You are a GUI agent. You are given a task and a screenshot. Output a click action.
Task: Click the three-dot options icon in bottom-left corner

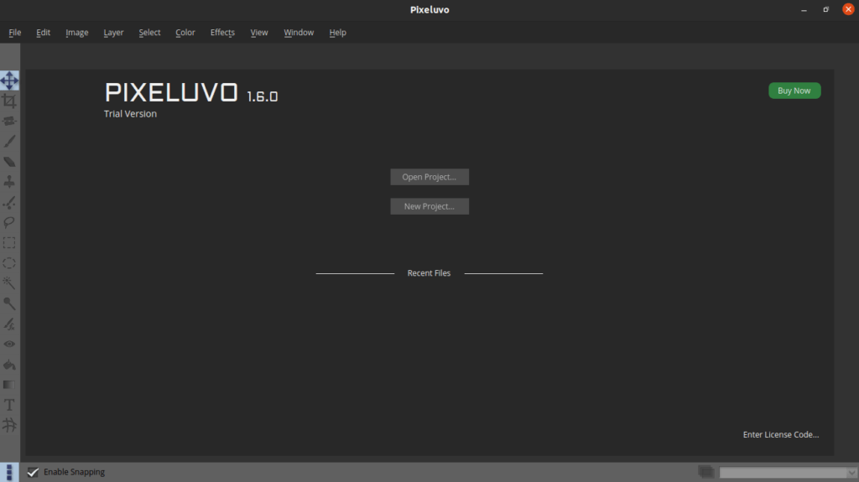[9, 472]
